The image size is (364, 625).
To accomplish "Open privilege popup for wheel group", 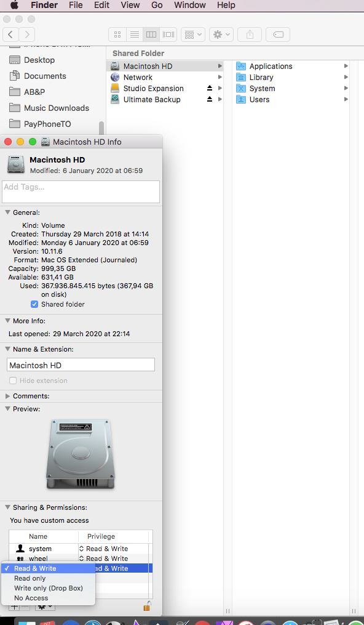I will [x=104, y=558].
